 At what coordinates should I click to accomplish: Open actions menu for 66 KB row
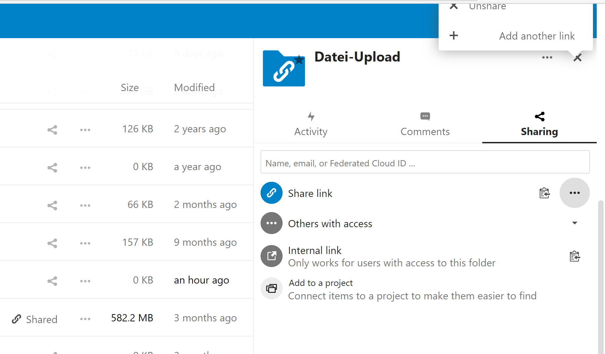[x=85, y=205]
